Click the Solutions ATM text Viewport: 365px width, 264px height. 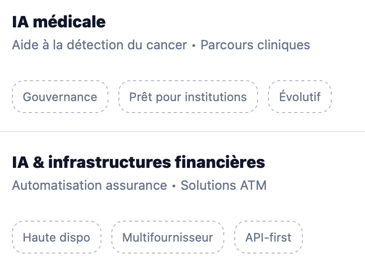point(224,186)
